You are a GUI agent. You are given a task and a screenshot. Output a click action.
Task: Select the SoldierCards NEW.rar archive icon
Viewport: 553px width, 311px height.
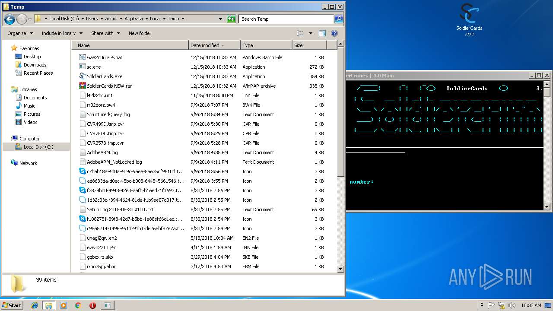(x=83, y=86)
